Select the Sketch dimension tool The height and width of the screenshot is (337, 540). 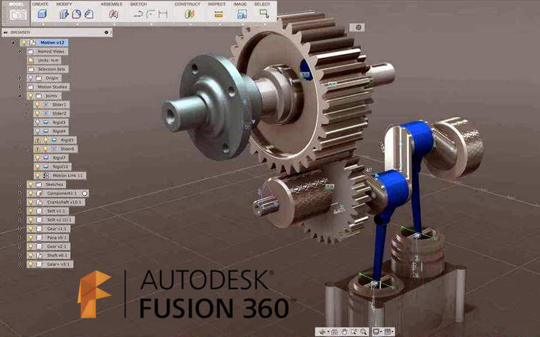coord(163,14)
